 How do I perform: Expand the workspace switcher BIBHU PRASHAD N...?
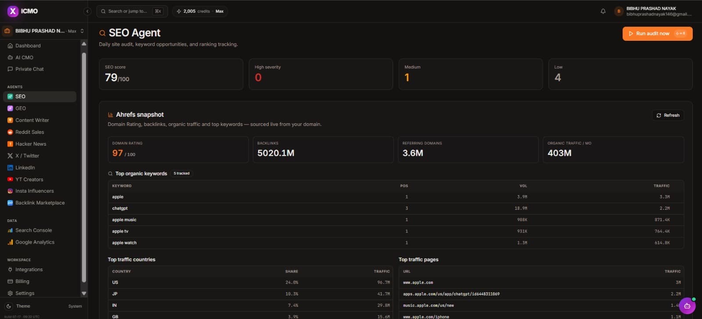tap(43, 31)
